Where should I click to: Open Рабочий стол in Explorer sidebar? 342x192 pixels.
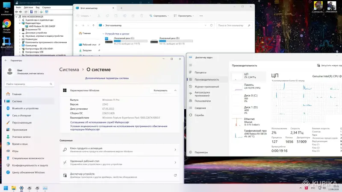click(x=89, y=45)
